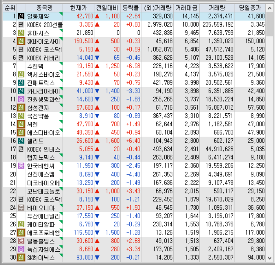The height and width of the screenshot is (265, 275).
Task: Click the 신 badge beside 카나리아바이
Action: (21, 91)
